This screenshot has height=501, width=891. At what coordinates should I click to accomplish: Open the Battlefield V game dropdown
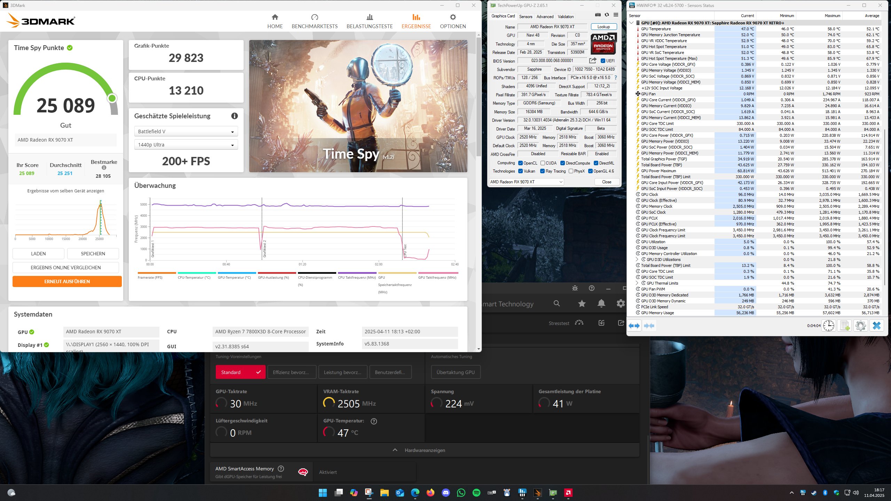(186, 132)
